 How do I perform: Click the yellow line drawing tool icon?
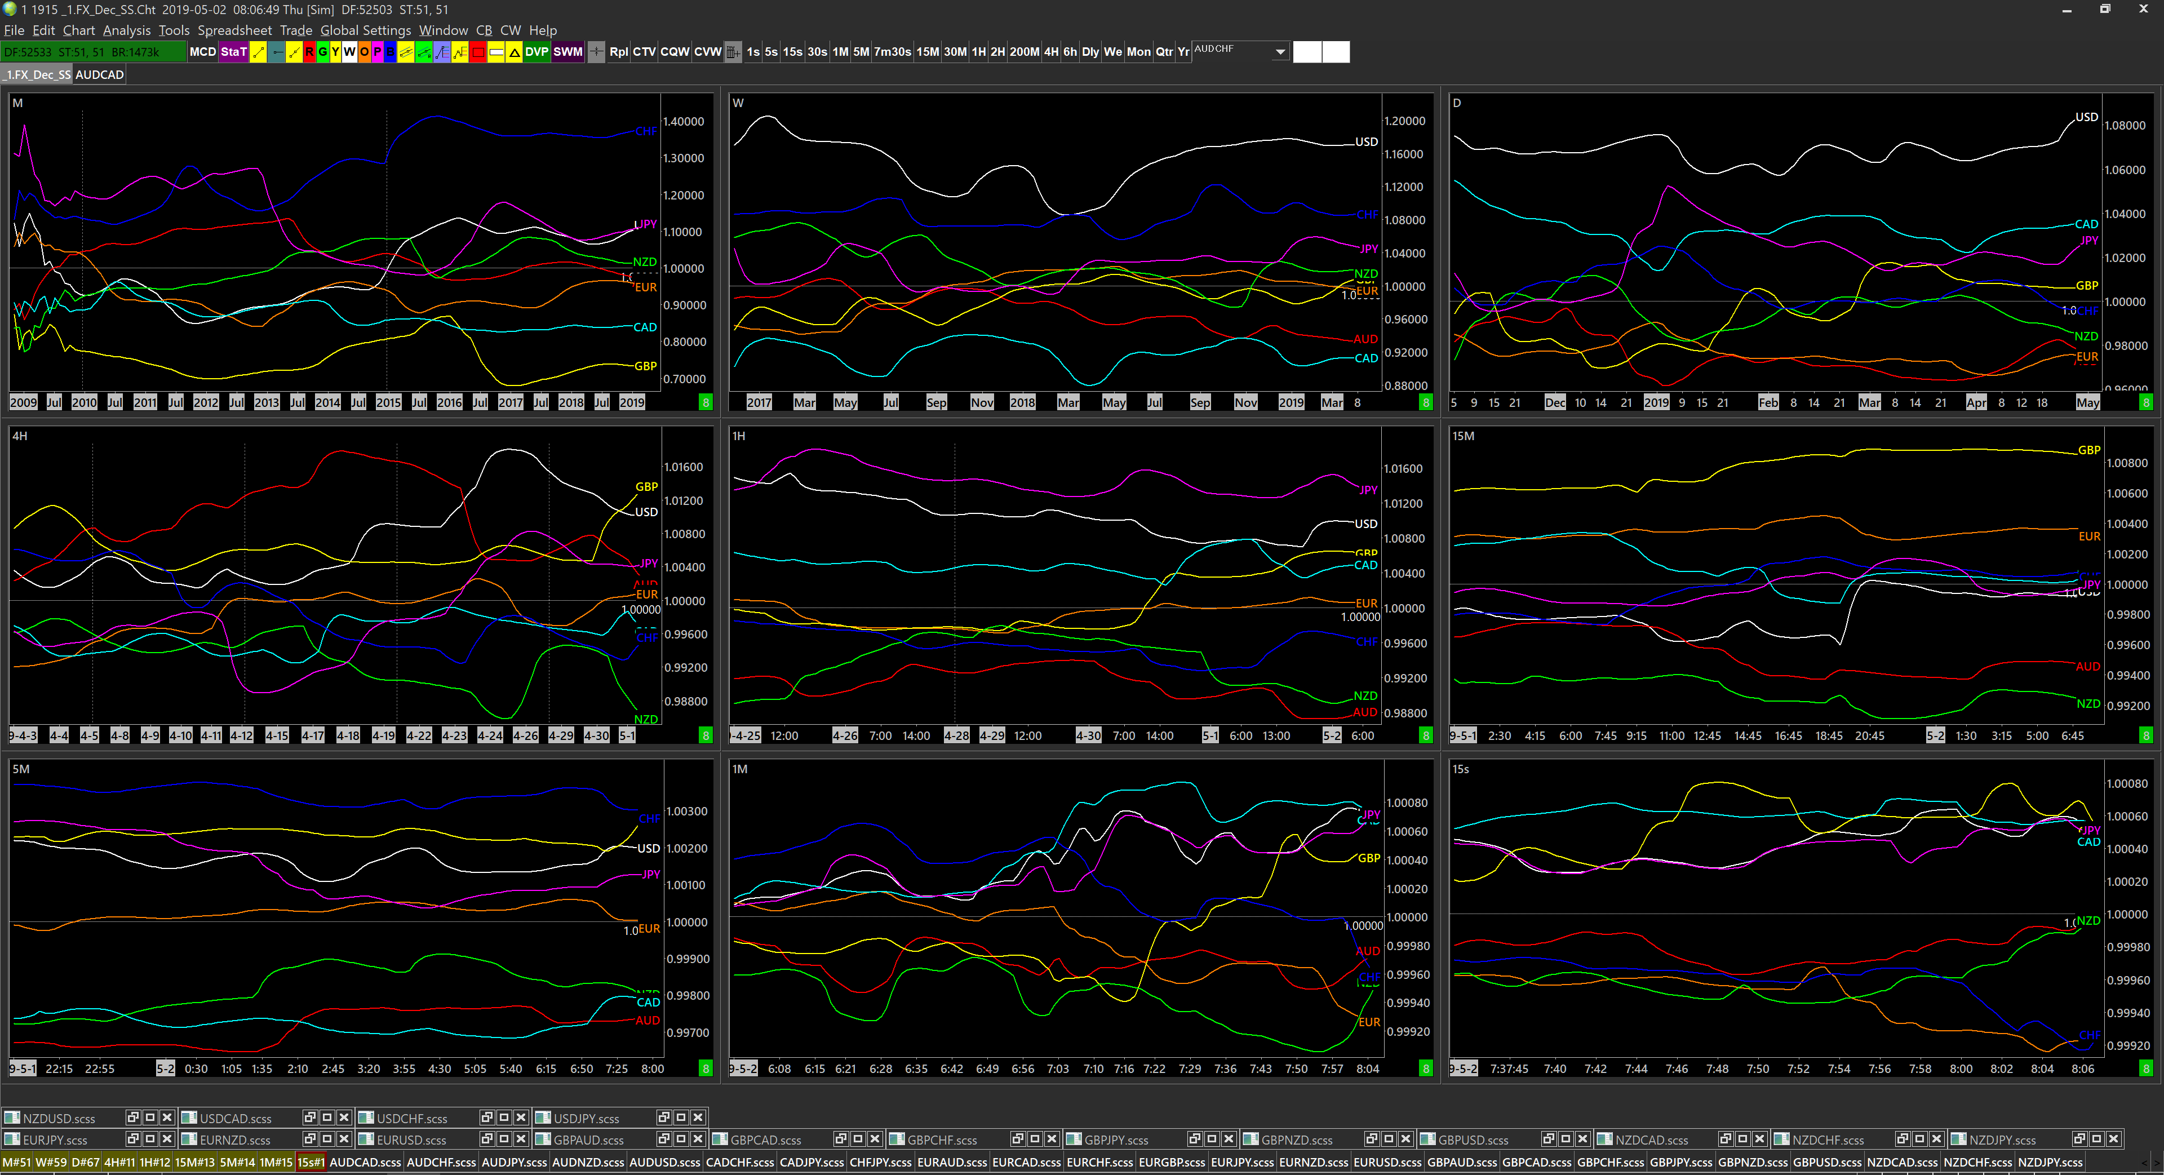pos(259,52)
